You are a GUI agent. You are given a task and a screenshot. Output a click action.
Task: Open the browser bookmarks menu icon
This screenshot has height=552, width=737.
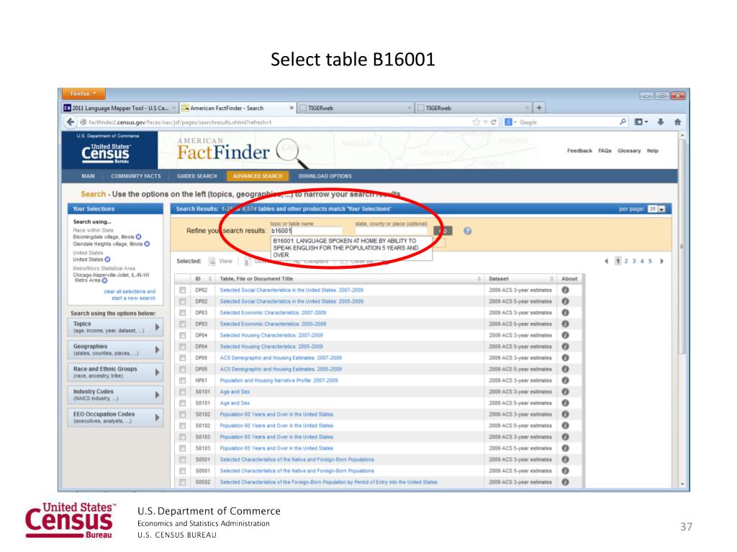641,122
